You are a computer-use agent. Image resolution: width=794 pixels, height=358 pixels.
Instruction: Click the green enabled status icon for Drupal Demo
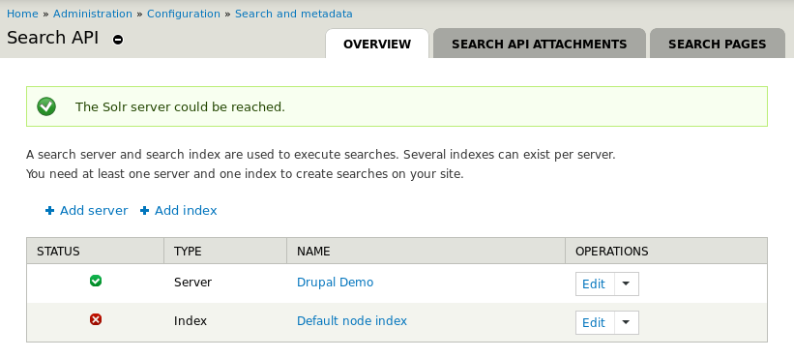[x=96, y=281]
